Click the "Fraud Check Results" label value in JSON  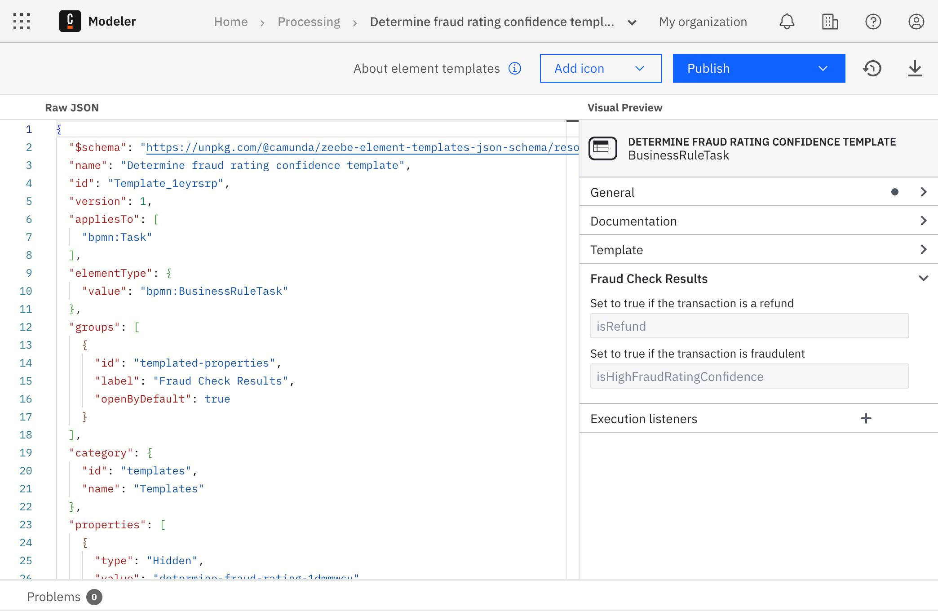pyautogui.click(x=221, y=381)
